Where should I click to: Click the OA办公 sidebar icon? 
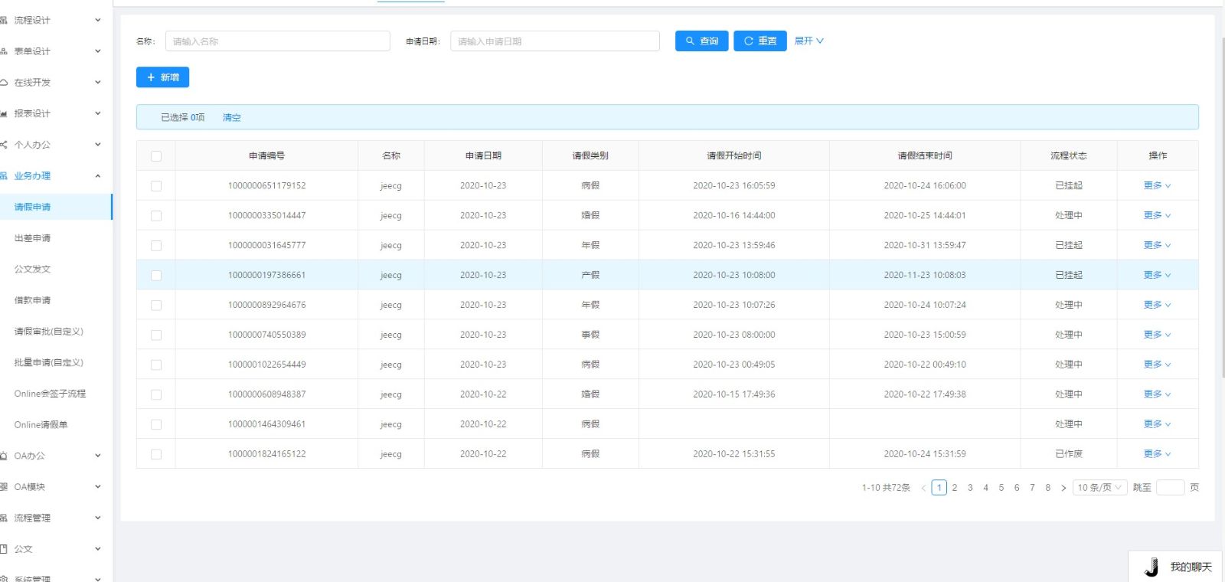4,456
